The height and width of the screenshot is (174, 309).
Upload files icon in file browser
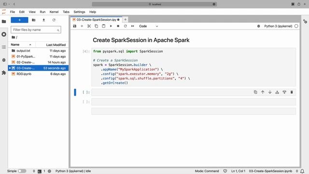tap(44, 20)
